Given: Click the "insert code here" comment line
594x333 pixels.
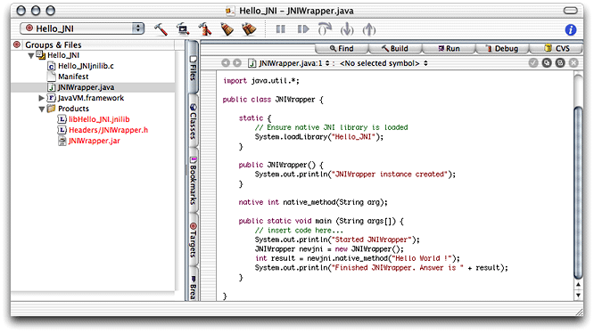Looking at the screenshot, I should pyautogui.click(x=299, y=231).
